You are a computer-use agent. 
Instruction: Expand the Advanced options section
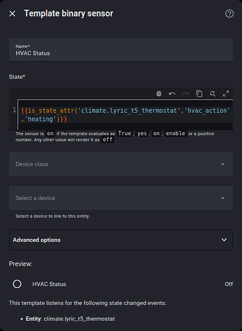point(121,240)
